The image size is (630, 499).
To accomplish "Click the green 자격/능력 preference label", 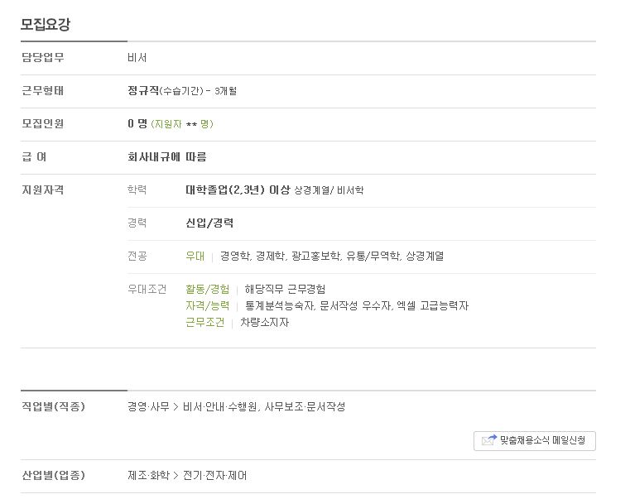I will (207, 305).
